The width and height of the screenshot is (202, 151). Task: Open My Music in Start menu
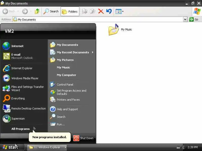(x=72, y=67)
